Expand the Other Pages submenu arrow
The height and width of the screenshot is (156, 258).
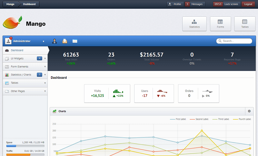45,91
